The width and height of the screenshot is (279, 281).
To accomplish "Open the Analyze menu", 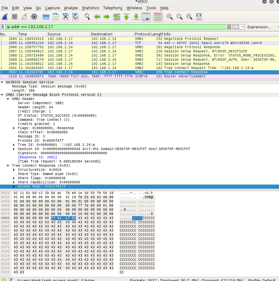I will coord(71,8).
